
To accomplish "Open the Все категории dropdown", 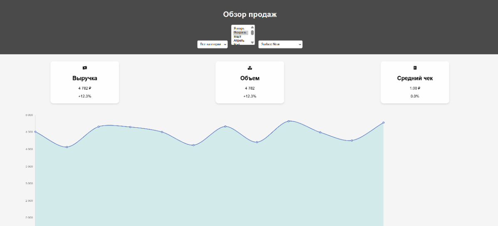I will [x=212, y=44].
